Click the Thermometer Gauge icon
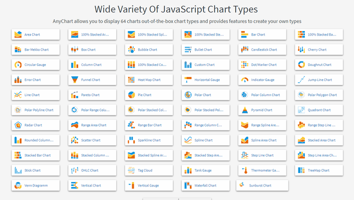Viewport: 354px width, 200px height. 244,170
